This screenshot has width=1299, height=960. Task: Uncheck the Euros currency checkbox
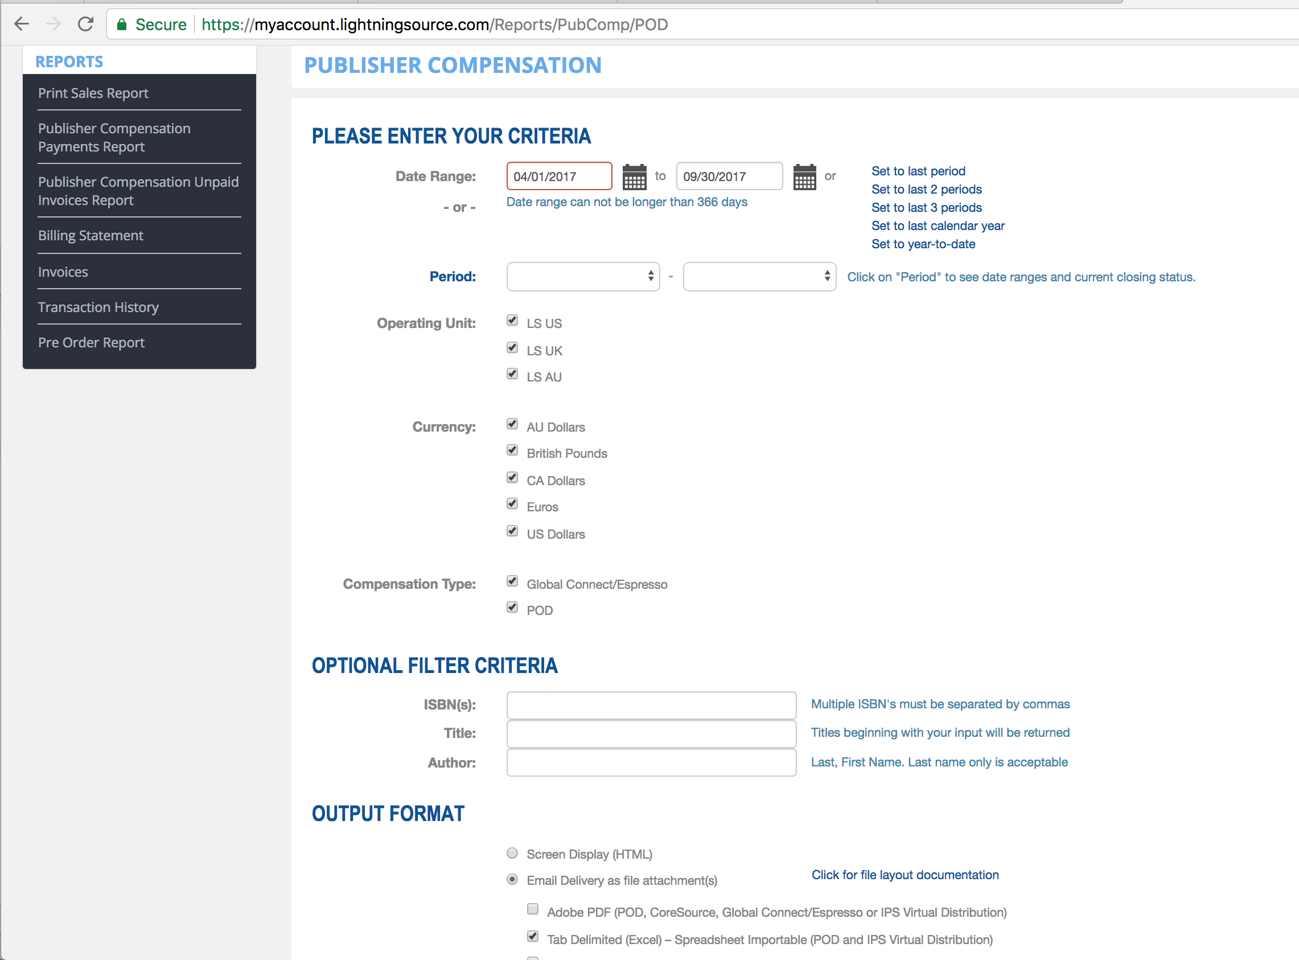tap(512, 504)
